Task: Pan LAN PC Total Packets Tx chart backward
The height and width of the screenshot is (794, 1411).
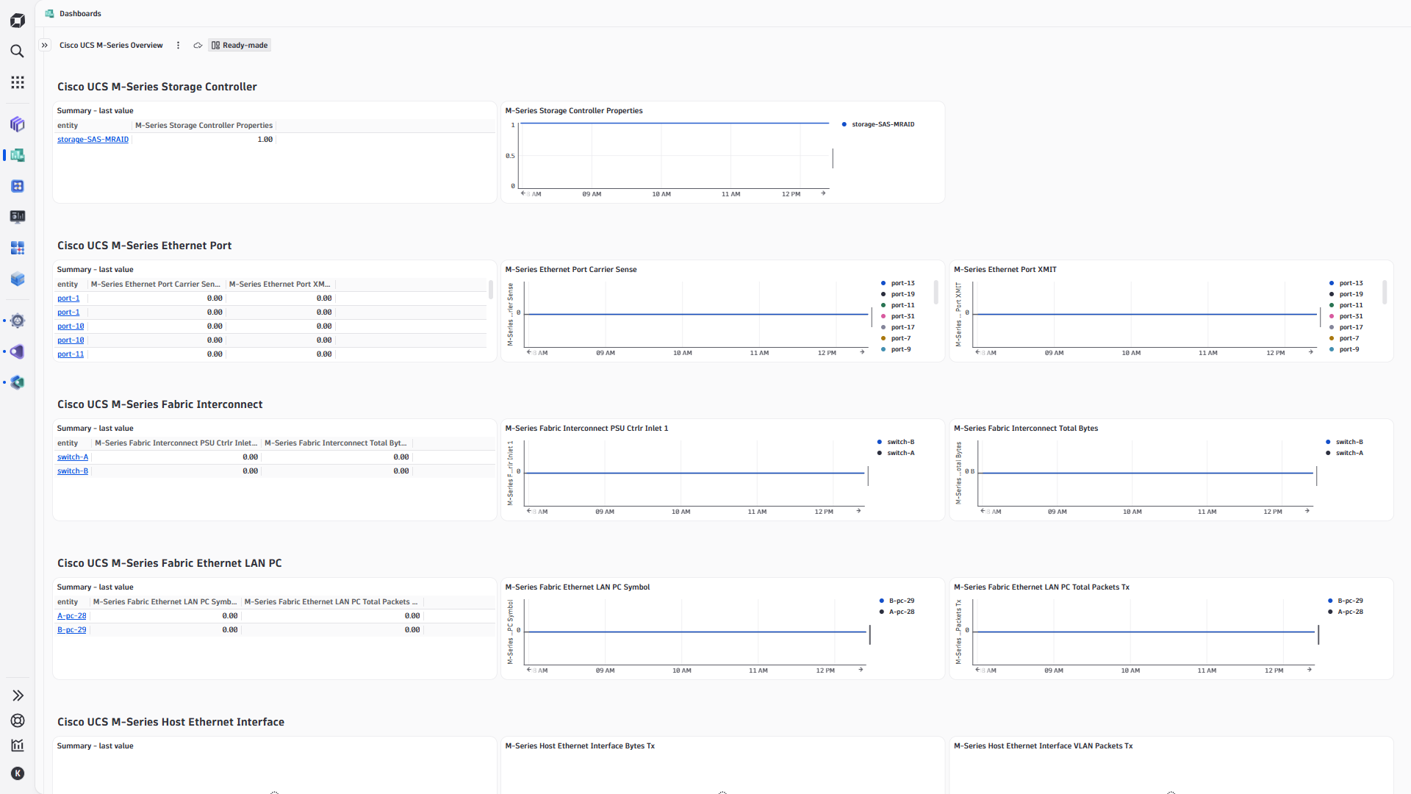Action: (977, 670)
